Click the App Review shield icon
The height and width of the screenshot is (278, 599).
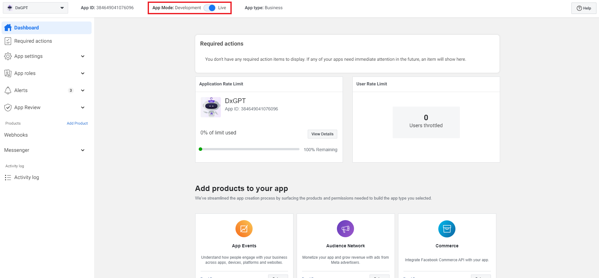pos(8,108)
